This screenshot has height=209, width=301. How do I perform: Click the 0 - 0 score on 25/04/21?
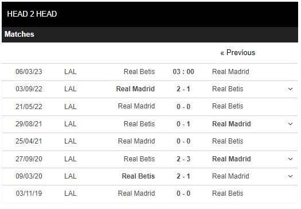click(x=183, y=141)
